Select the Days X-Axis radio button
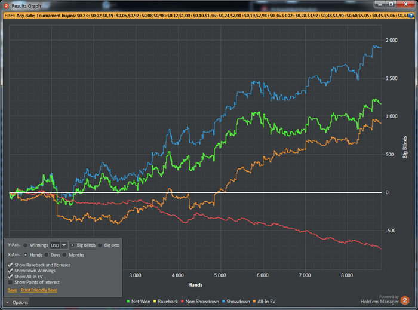Viewport: 418px width, 310px height. pos(47,255)
